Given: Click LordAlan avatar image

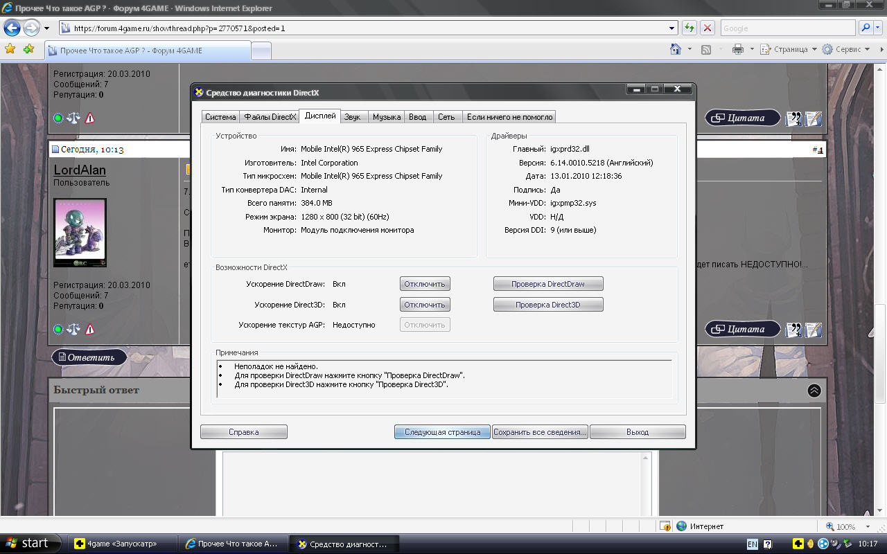Looking at the screenshot, I should pos(80,233).
